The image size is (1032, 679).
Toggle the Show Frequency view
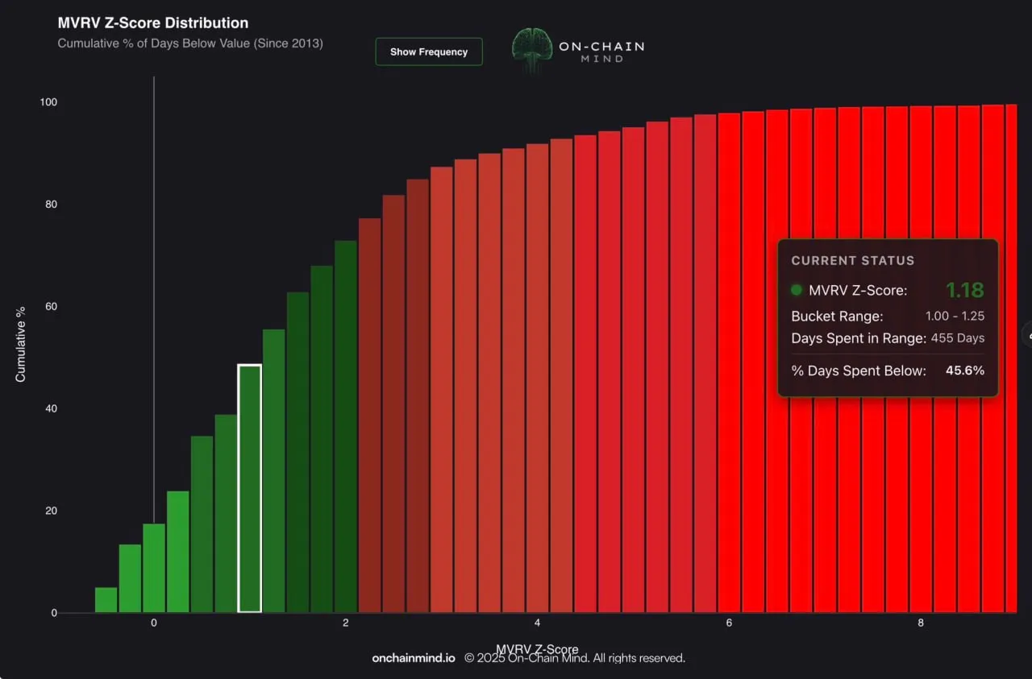pos(429,52)
